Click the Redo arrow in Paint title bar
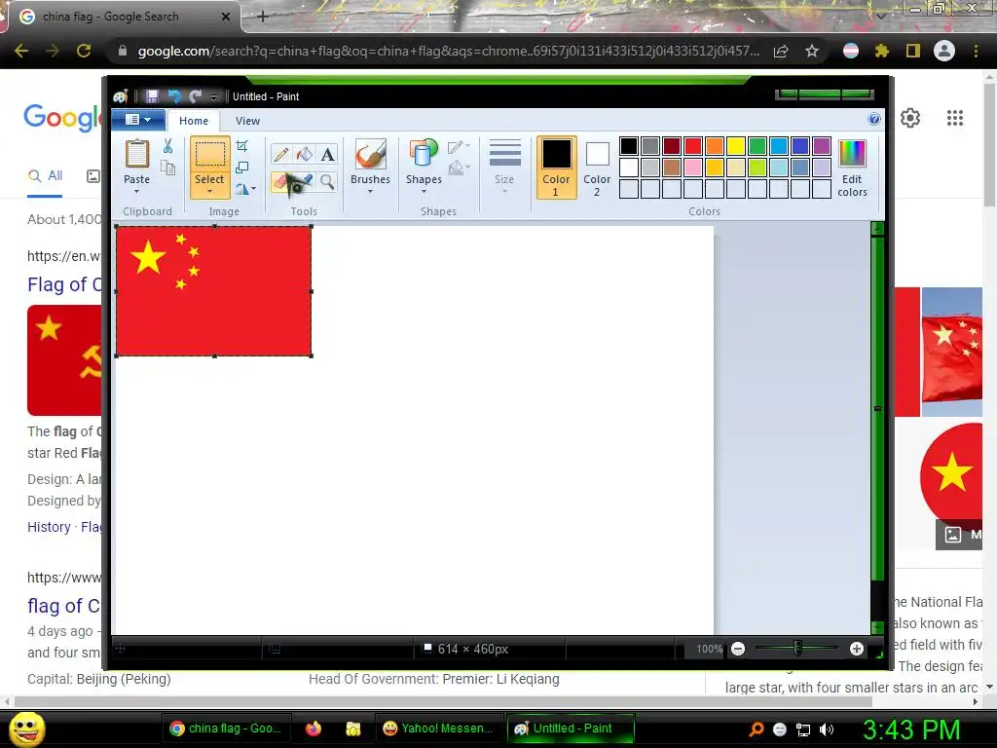The width and height of the screenshot is (997, 748). tap(196, 96)
